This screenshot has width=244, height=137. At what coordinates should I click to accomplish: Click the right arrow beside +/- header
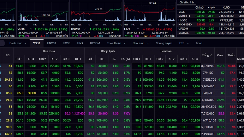214,7
